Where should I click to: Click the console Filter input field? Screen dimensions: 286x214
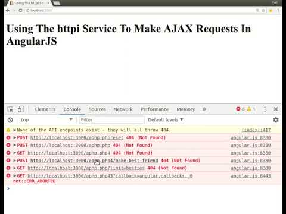tap(111, 120)
